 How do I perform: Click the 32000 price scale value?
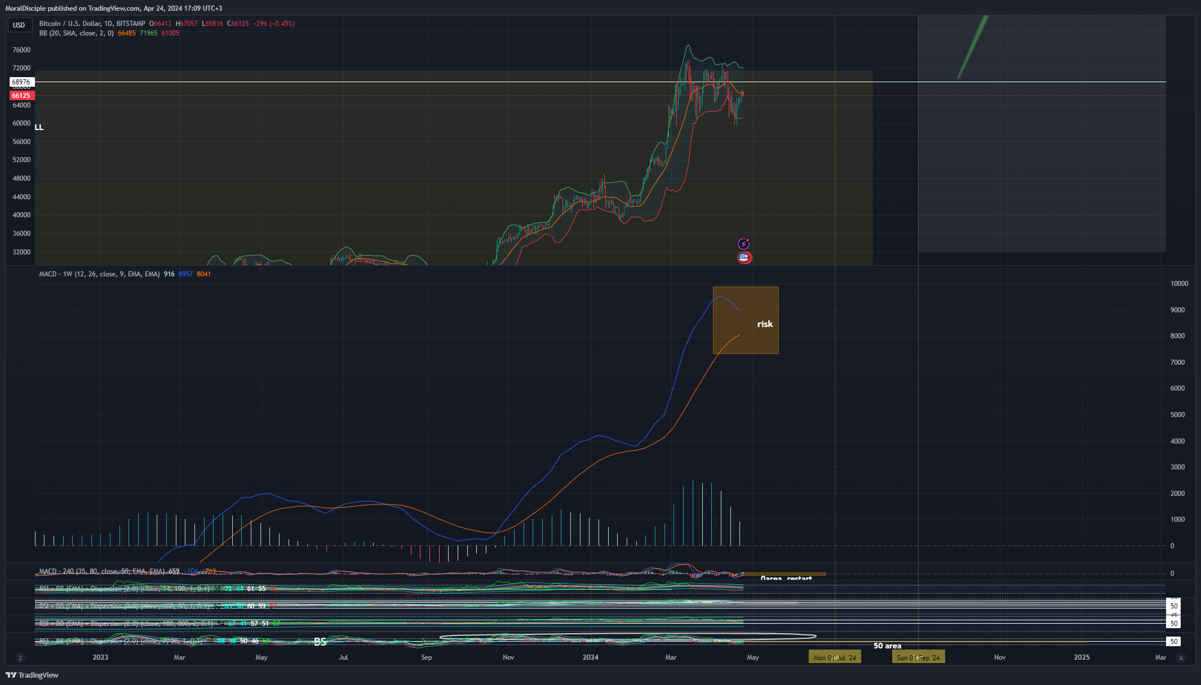21,252
